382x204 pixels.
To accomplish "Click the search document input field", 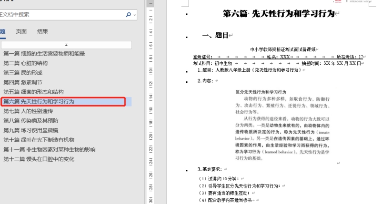I will [62, 15].
